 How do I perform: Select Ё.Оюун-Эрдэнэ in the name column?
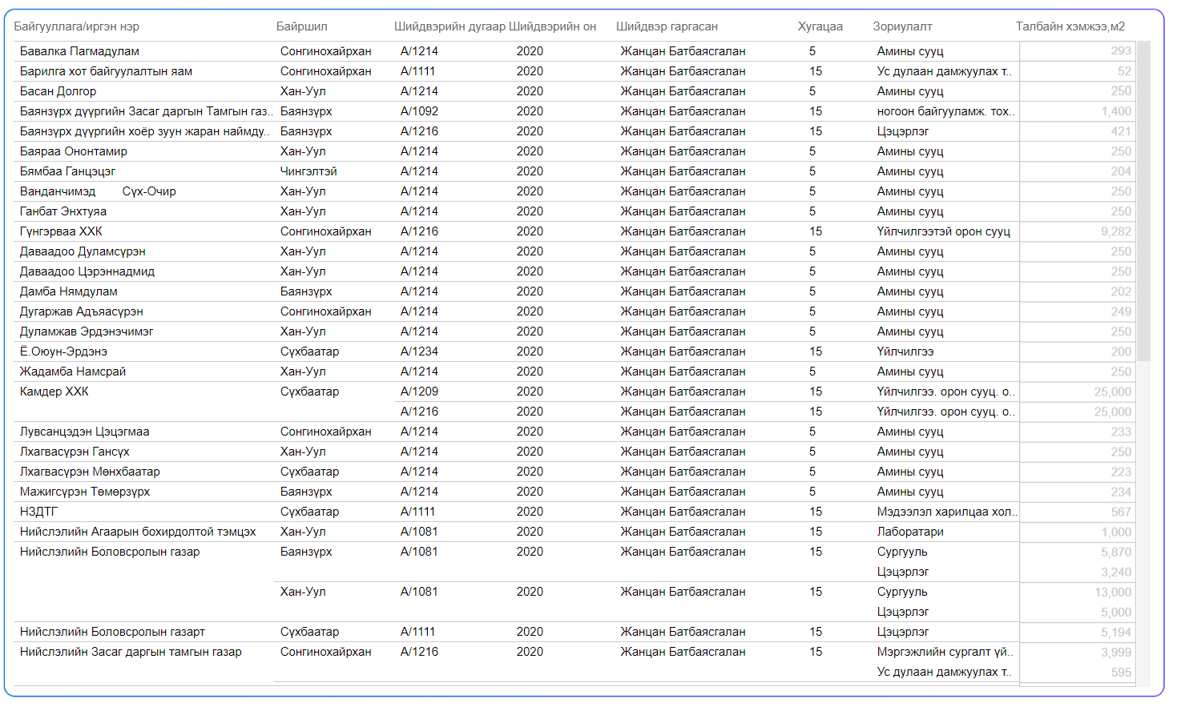point(63,351)
